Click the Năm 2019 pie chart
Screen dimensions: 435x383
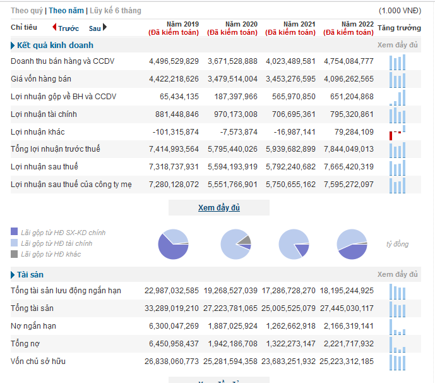pyautogui.click(x=174, y=244)
